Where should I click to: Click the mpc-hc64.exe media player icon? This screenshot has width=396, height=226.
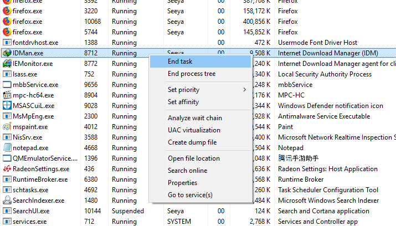pos(7,95)
